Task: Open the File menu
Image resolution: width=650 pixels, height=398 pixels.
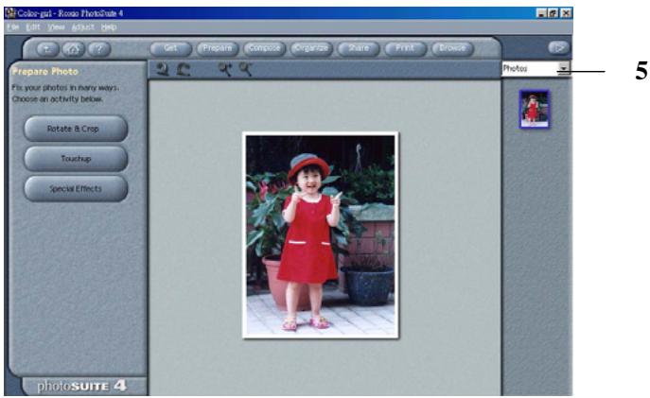Action: click(13, 27)
